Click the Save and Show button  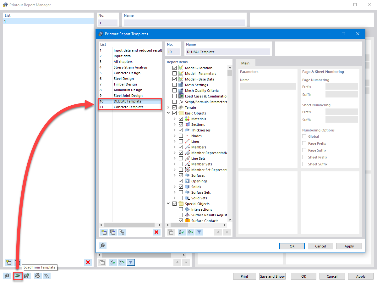[272, 276]
